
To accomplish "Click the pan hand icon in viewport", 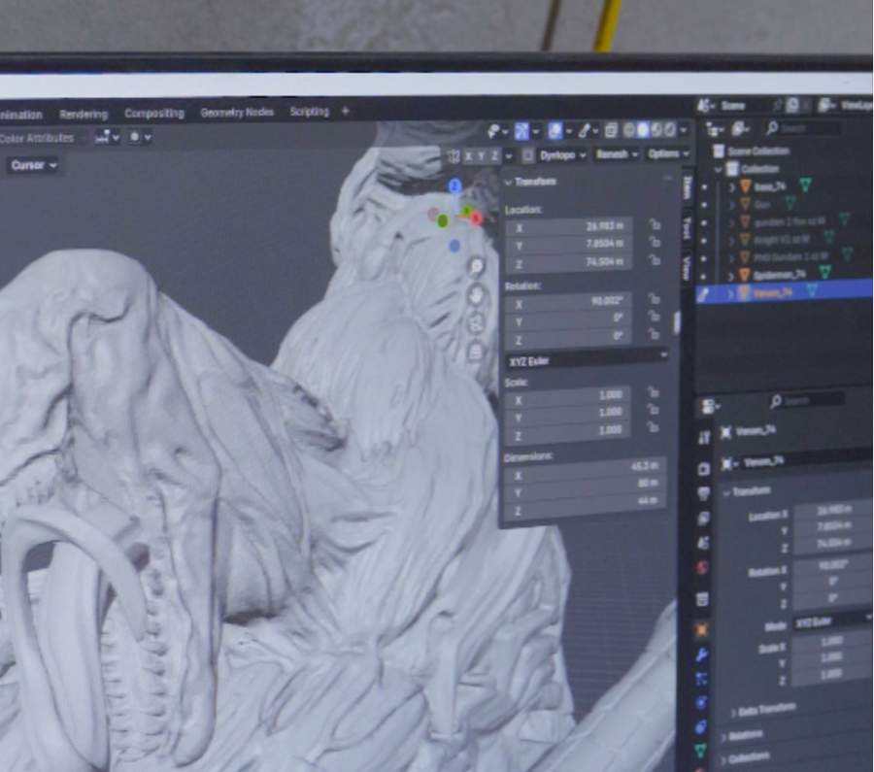I will pos(476,295).
